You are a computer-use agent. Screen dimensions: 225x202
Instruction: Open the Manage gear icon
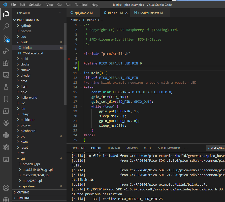pyautogui.click(x=6, y=199)
